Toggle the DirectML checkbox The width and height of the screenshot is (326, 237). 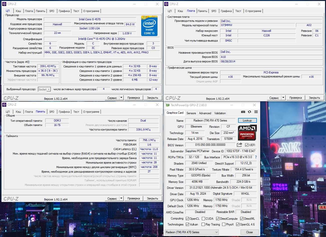[x=242, y=219]
